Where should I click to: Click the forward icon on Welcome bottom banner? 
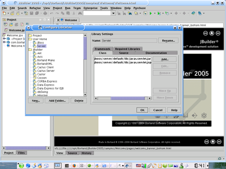pos(219,142)
